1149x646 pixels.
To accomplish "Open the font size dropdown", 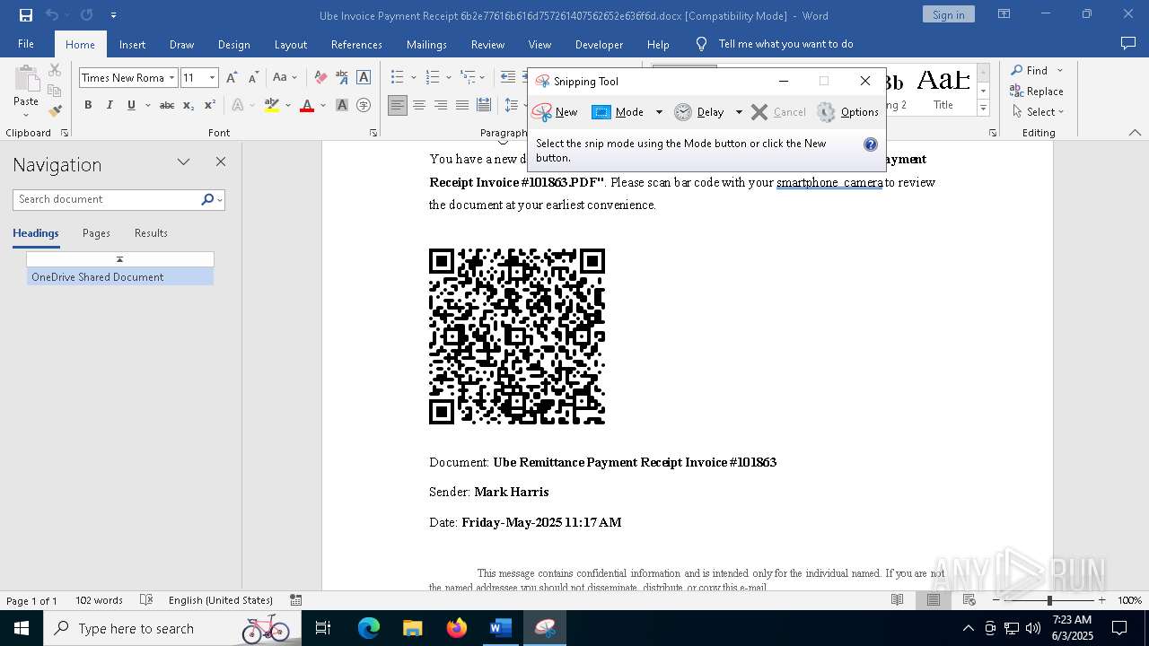I will [x=213, y=78].
